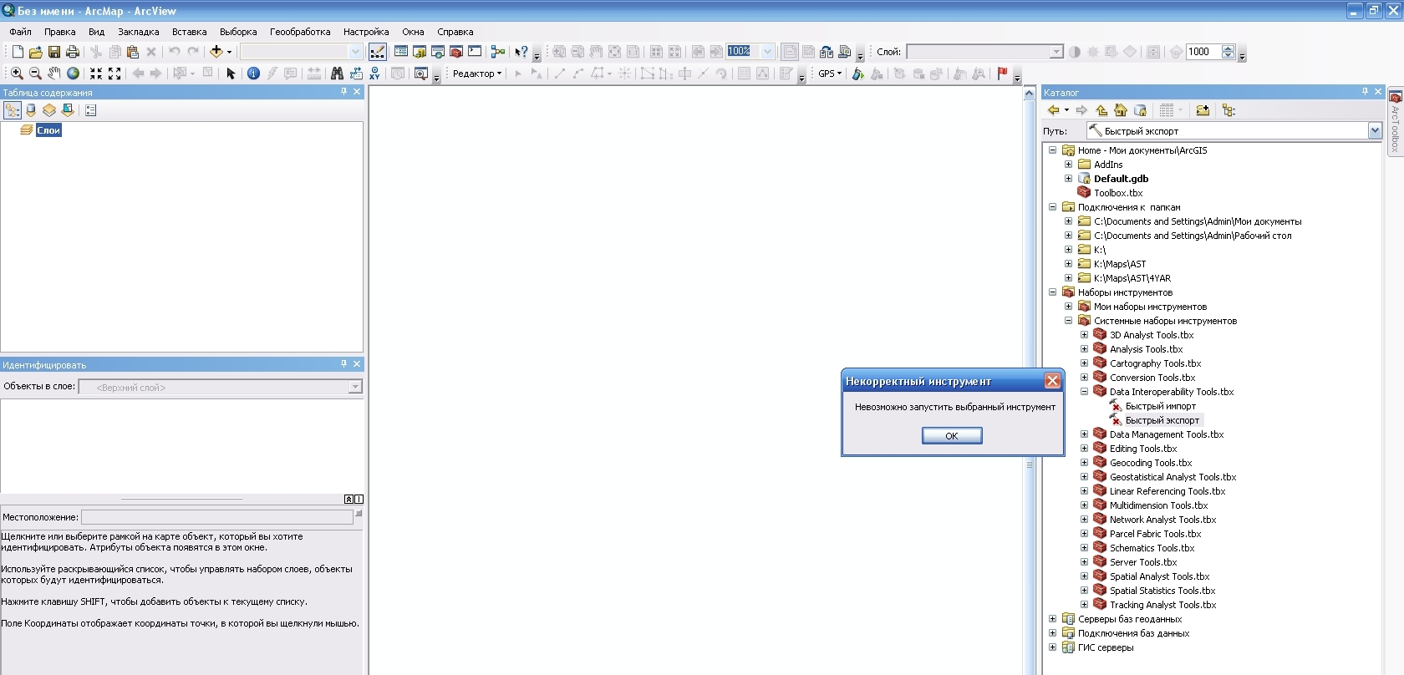
Task: Open the Editor toolbar icon
Action: (x=378, y=52)
